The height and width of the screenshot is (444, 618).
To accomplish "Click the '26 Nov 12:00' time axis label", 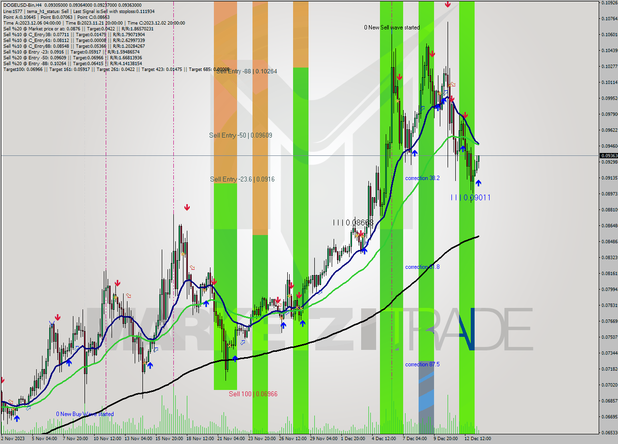I will [293, 439].
